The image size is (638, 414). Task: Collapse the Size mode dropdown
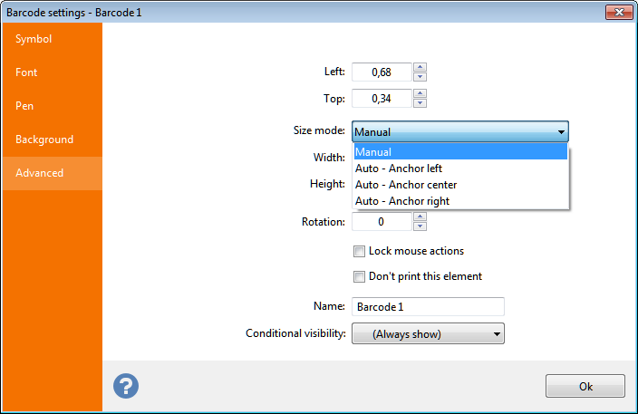tap(561, 132)
